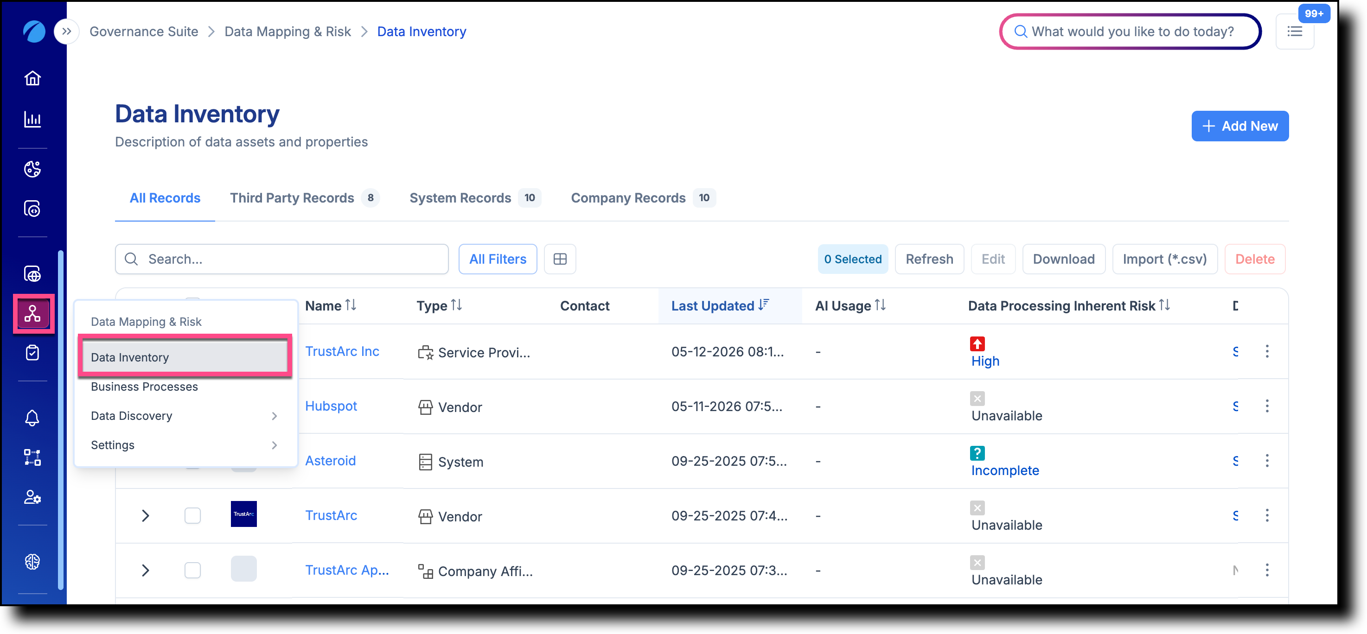This screenshot has height=634, width=1367.
Task: Open the Asteroid record link
Action: pos(331,461)
